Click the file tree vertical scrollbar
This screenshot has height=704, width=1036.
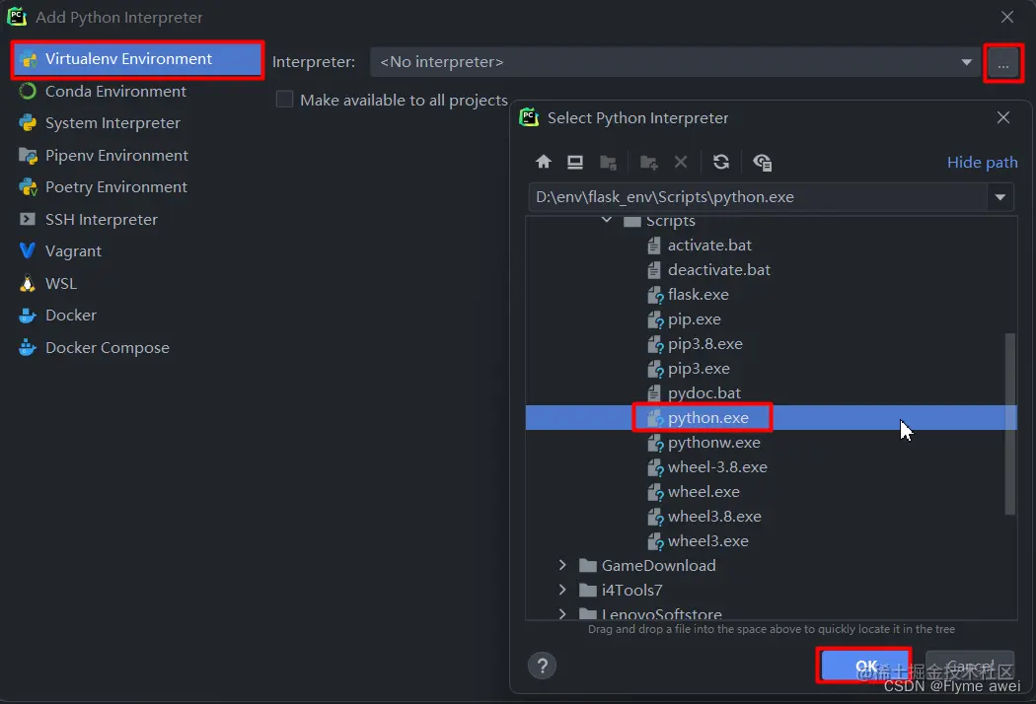[1009, 423]
